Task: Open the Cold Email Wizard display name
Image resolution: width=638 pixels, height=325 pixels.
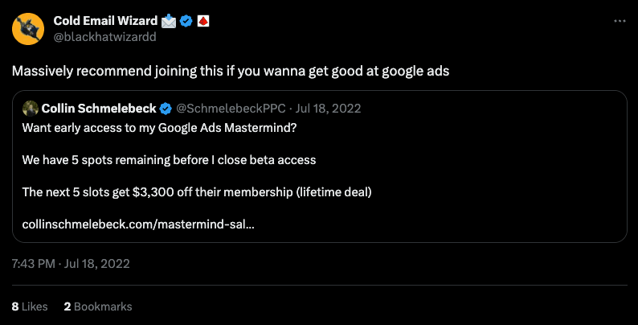Action: pyautogui.click(x=104, y=20)
